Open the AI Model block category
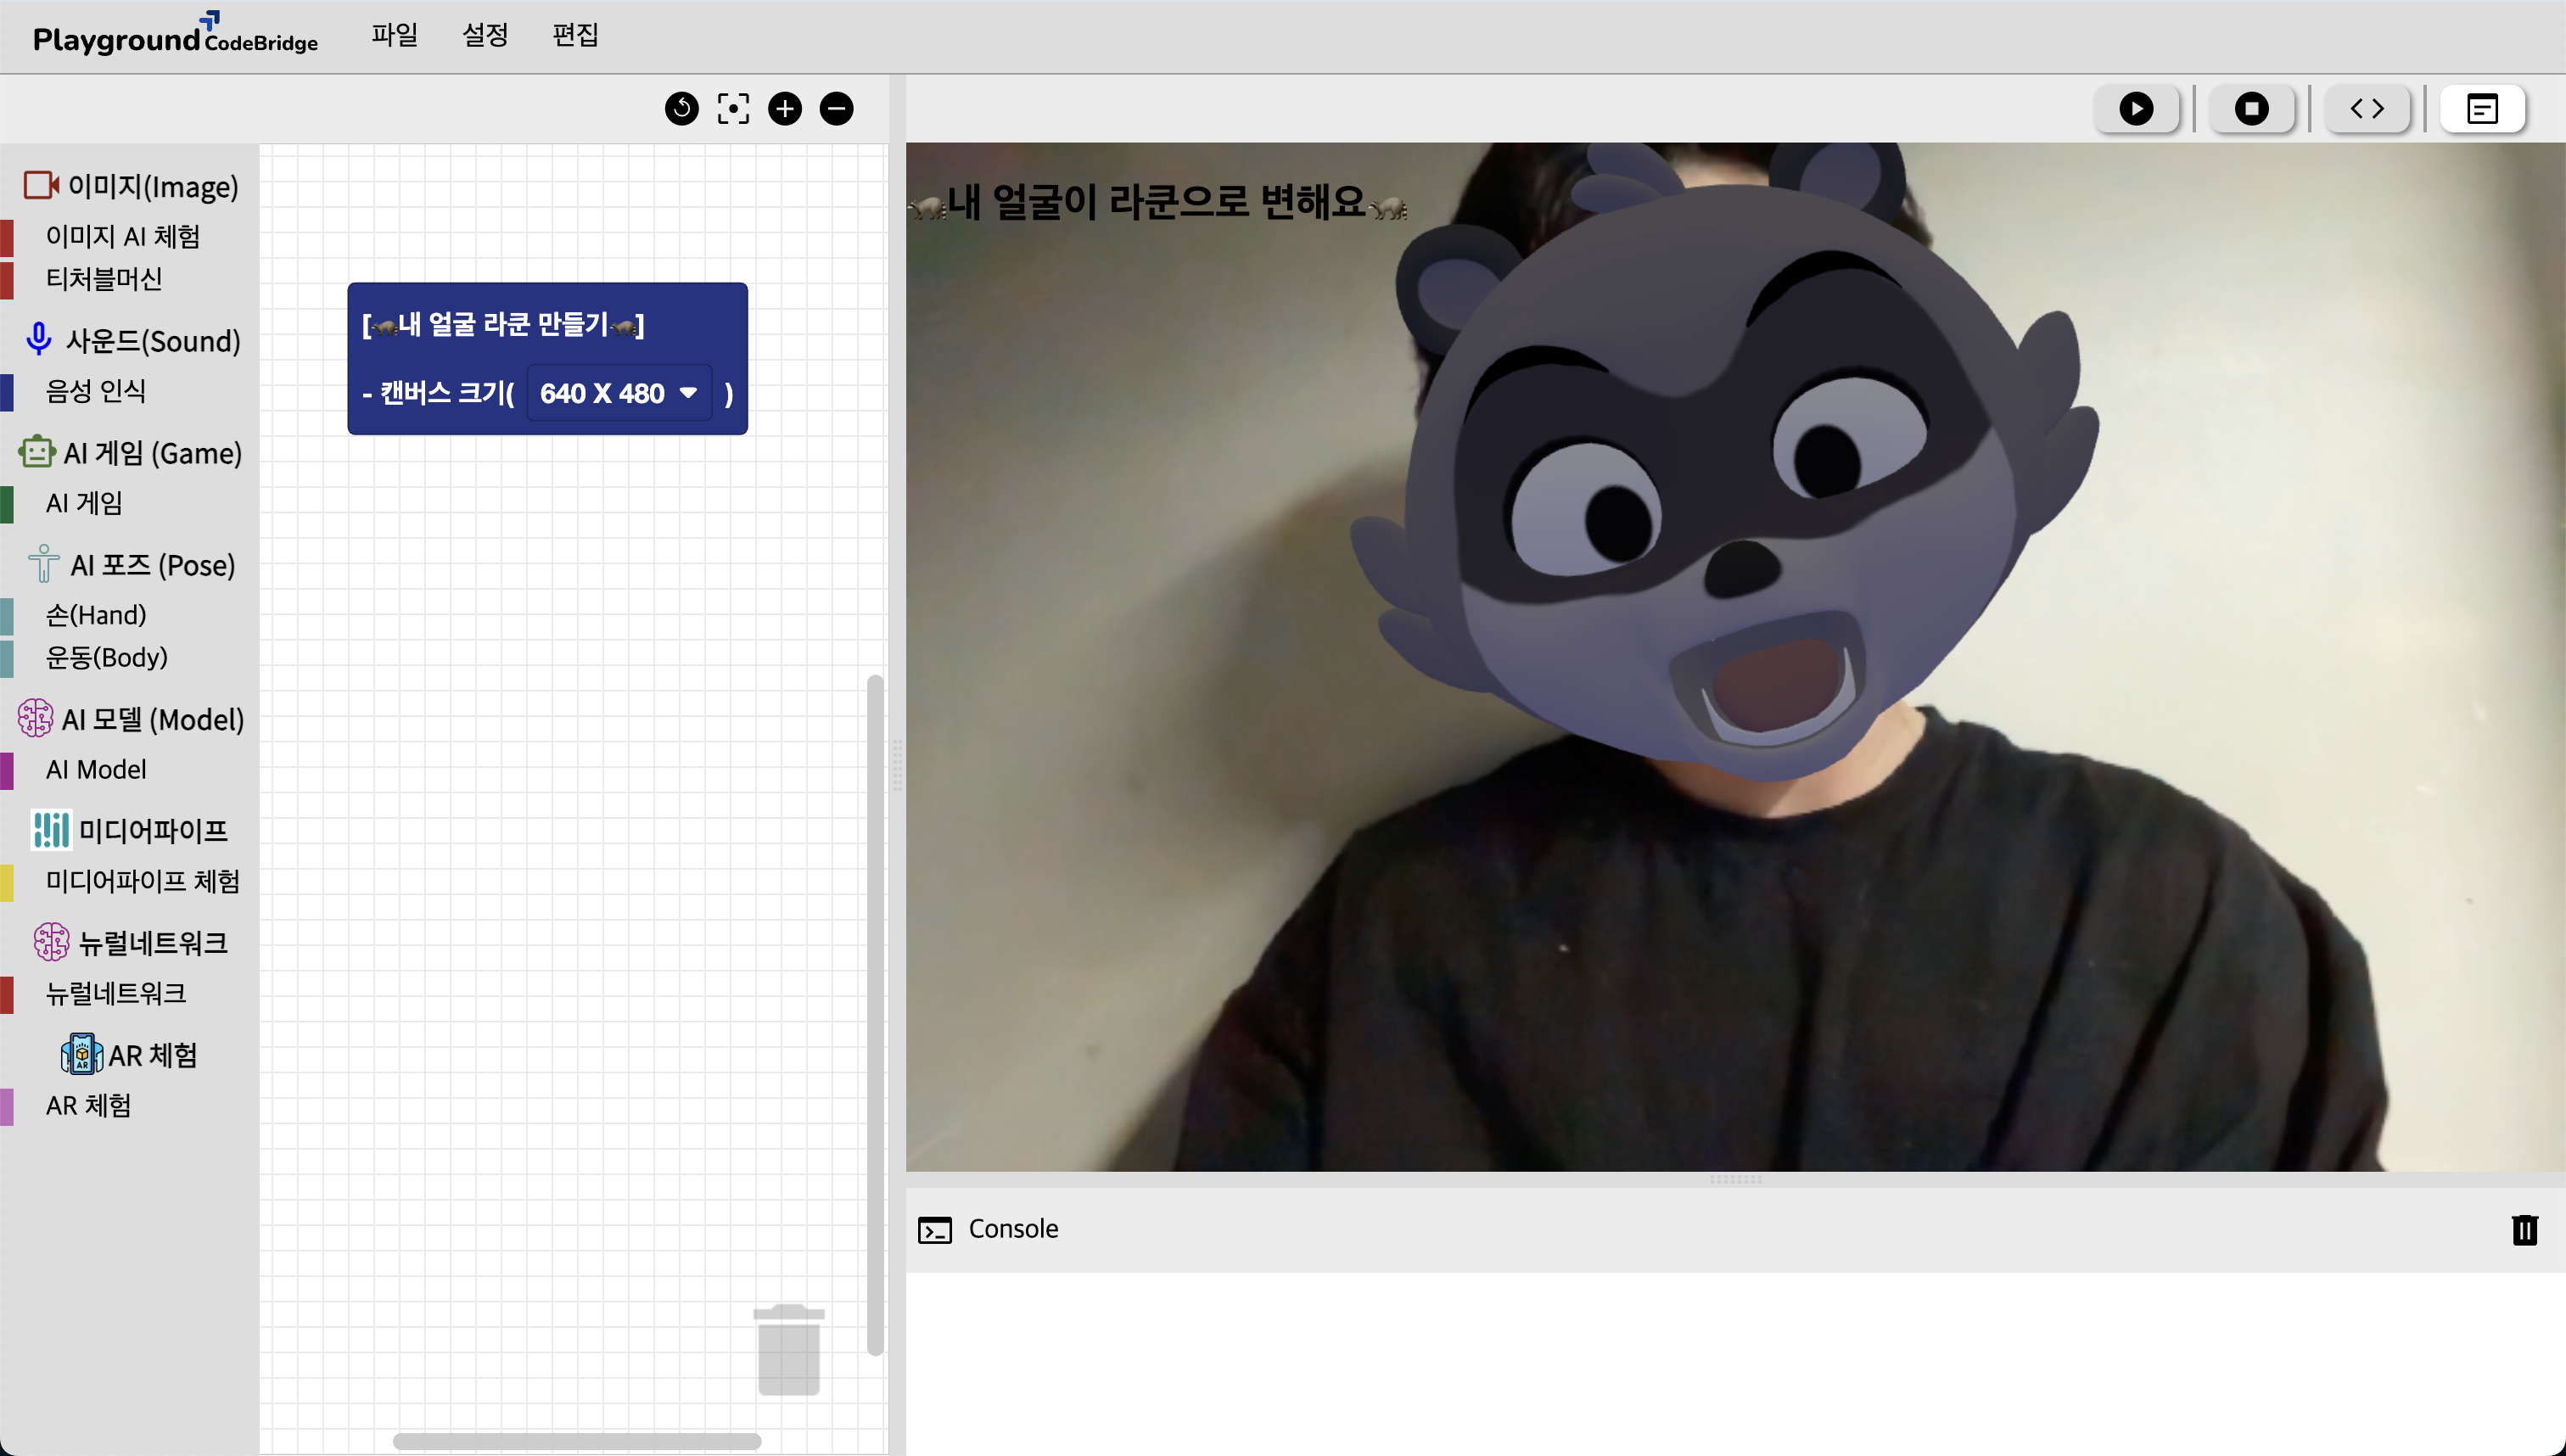 (x=96, y=769)
